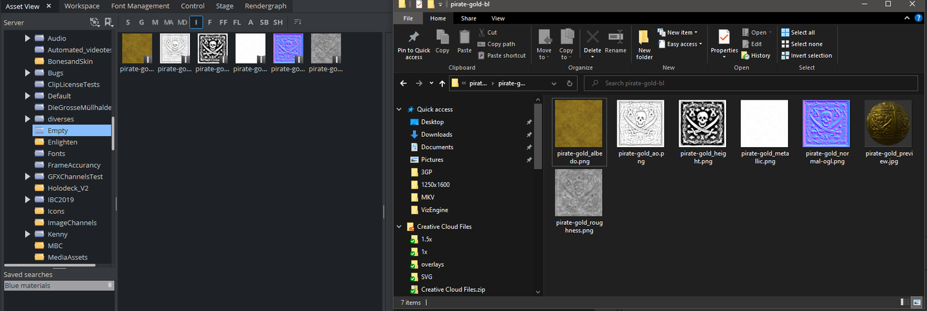Click the server bookmark icon
The image size is (927, 311).
108,22
